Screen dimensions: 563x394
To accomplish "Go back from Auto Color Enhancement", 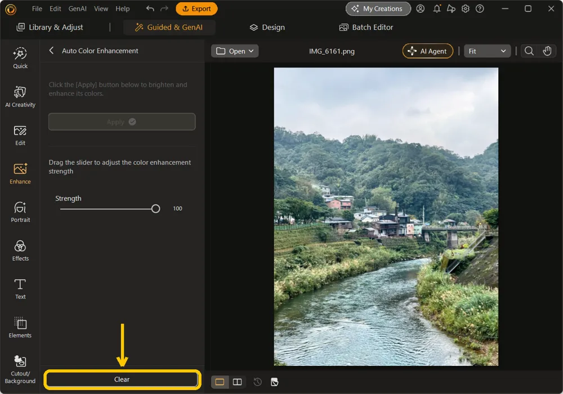I will click(x=52, y=51).
